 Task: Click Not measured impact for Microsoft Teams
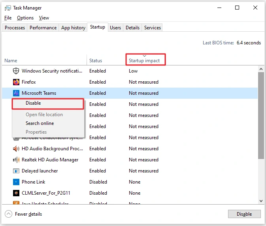point(143,93)
